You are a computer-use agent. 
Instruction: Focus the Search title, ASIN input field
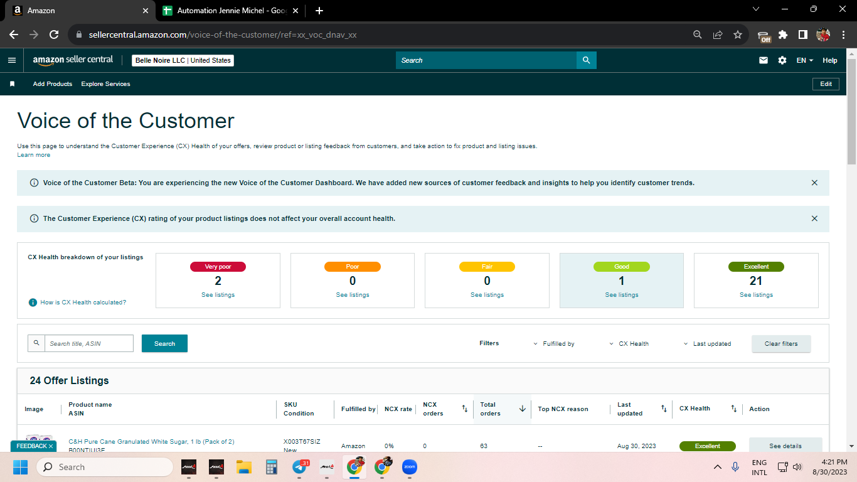[x=89, y=343]
